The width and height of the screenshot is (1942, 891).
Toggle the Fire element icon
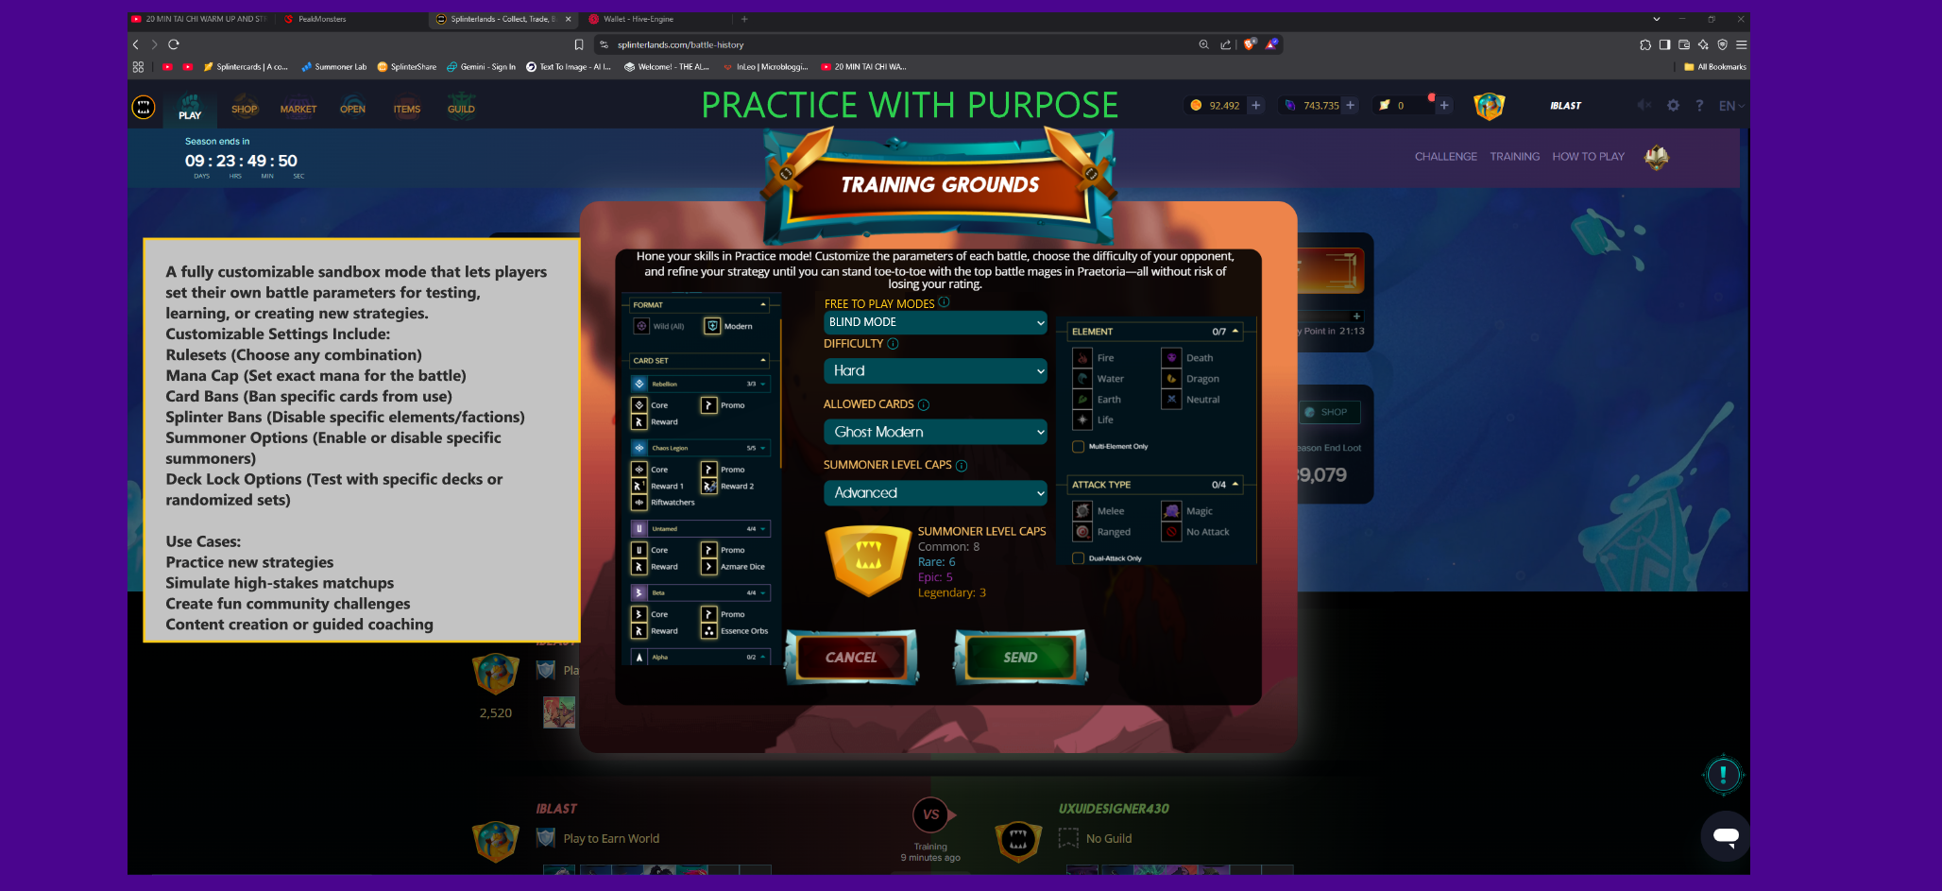(x=1082, y=358)
